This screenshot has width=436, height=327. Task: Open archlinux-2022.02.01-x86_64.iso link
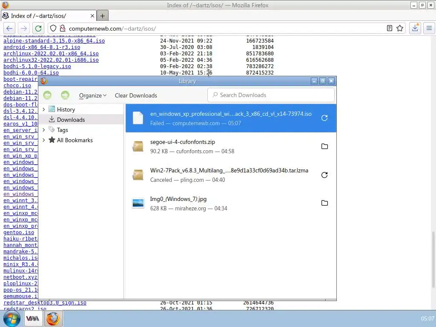[x=51, y=54]
